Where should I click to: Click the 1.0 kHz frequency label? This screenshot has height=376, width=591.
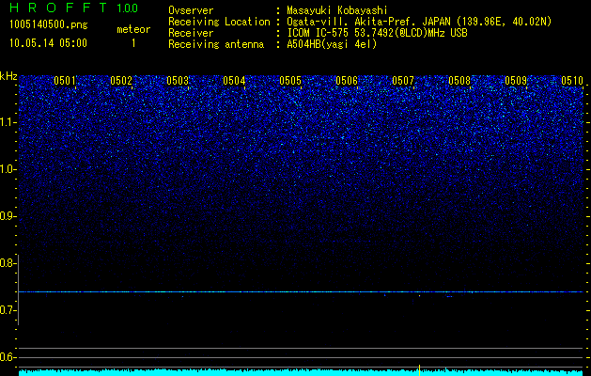[8, 169]
